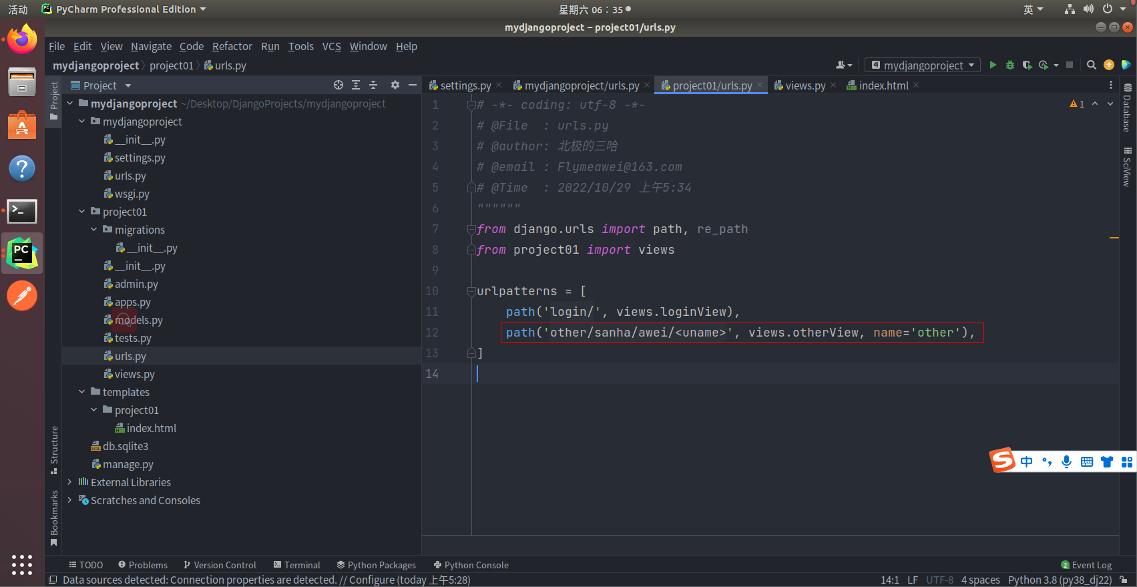Collapse all in Project panel

pos(373,85)
